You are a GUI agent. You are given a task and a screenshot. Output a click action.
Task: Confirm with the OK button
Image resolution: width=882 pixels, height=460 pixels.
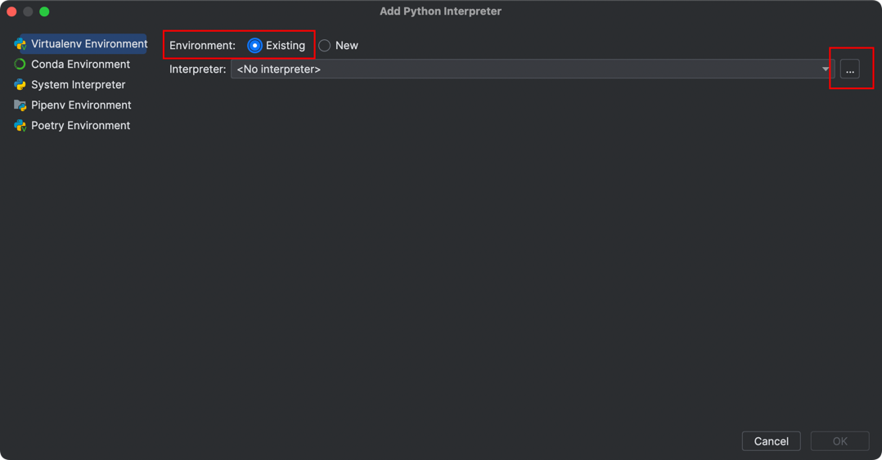point(839,441)
